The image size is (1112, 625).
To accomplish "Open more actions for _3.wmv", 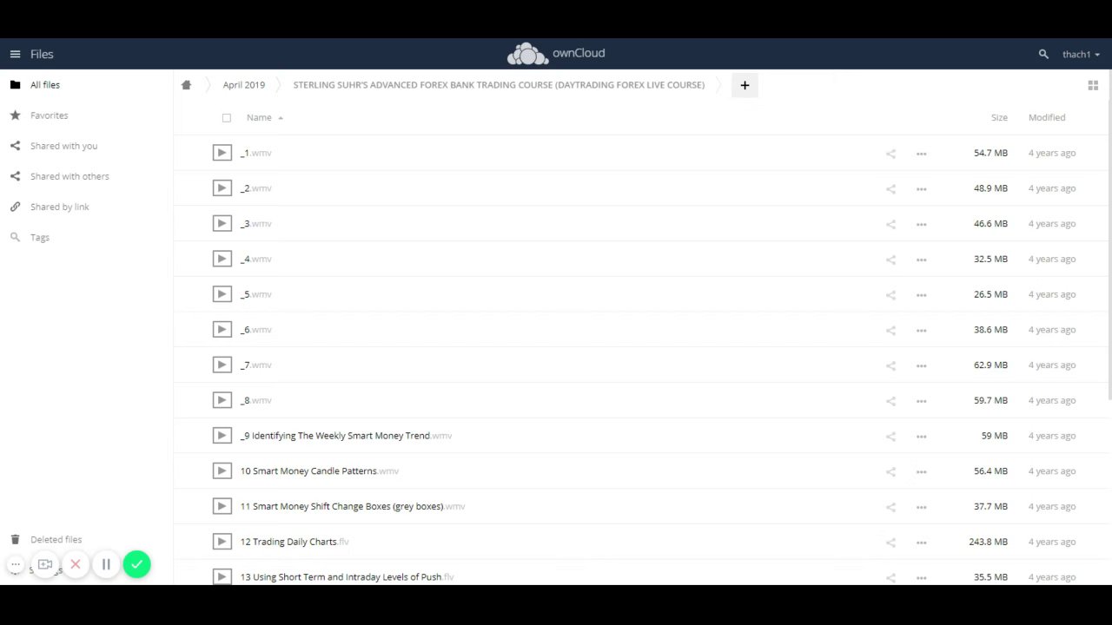I will pyautogui.click(x=921, y=224).
